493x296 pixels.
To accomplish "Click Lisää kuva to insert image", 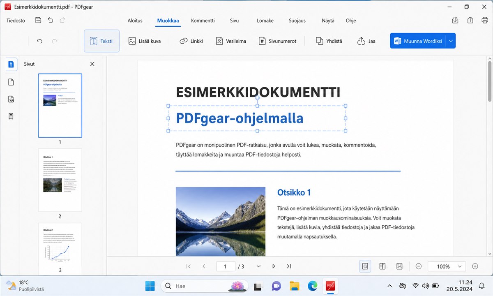I will [x=144, y=41].
